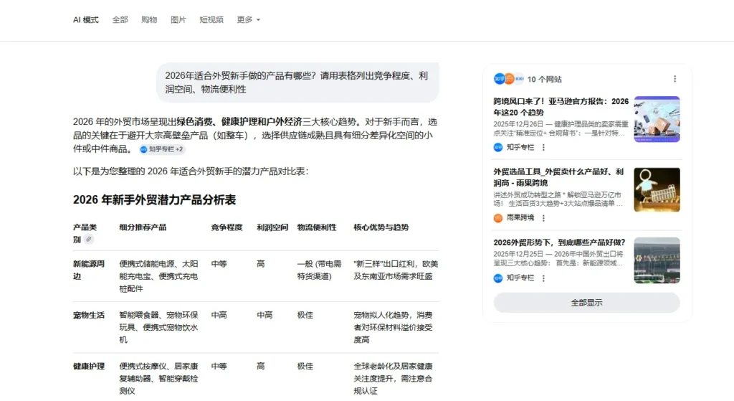Switch to the AI 模式 tab

86,19
